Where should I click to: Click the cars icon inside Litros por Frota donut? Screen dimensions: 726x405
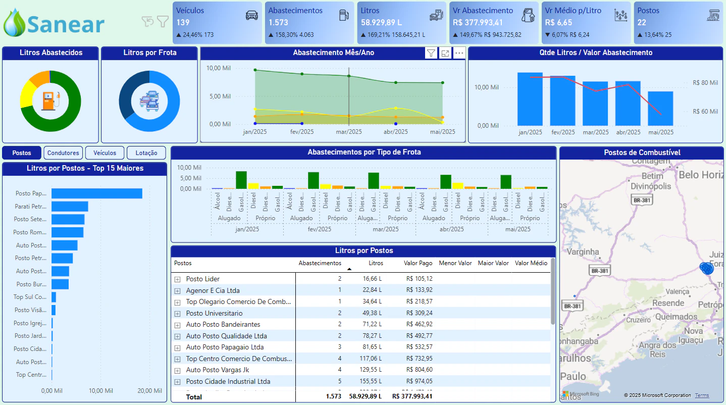[149, 101]
